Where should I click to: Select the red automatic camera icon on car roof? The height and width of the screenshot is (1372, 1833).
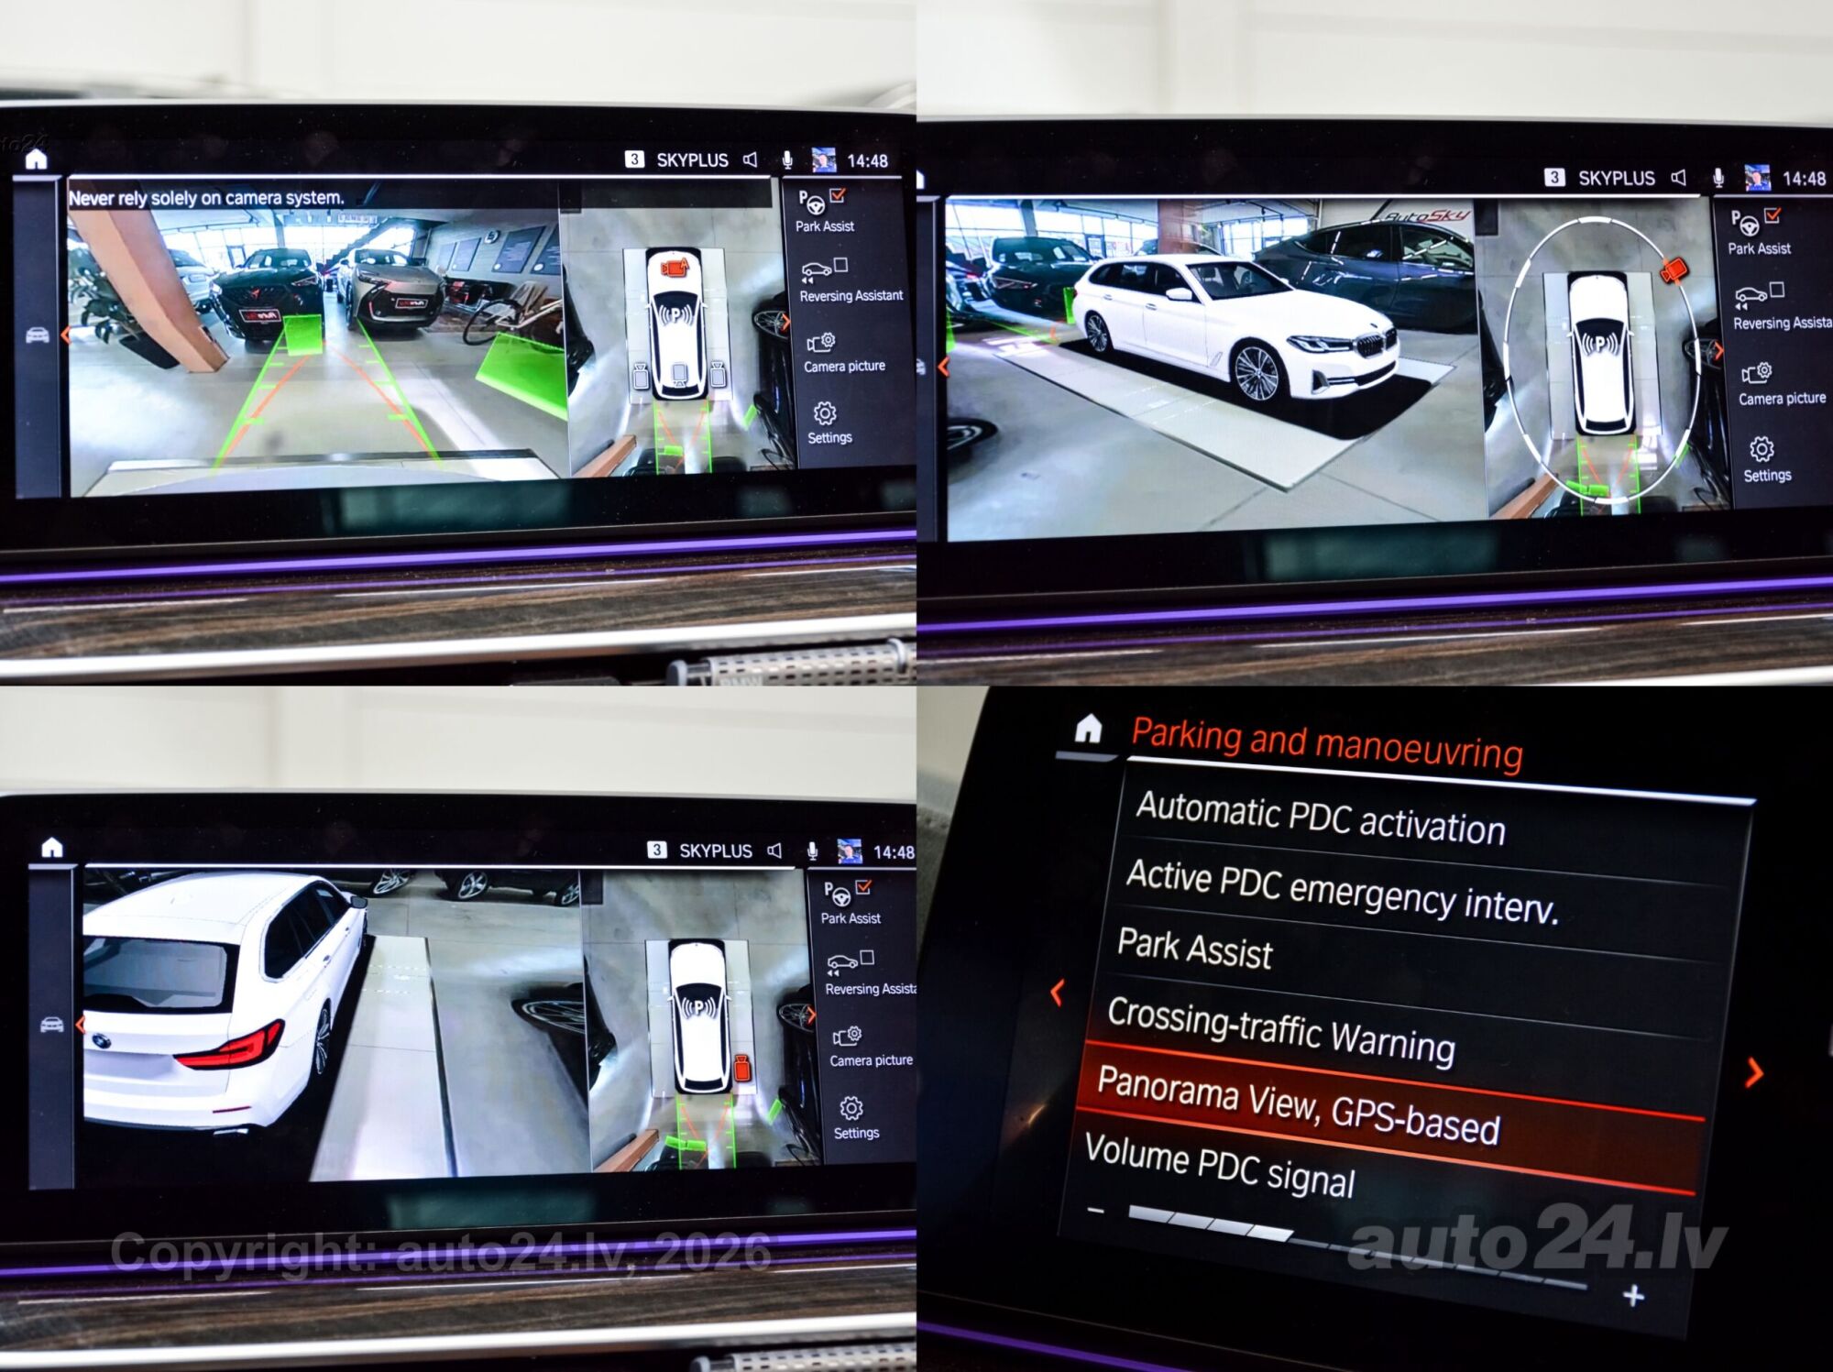[675, 267]
